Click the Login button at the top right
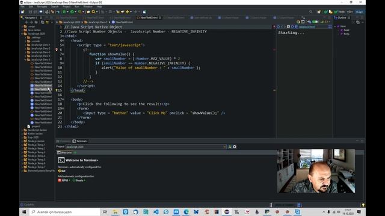 coord(360,12)
